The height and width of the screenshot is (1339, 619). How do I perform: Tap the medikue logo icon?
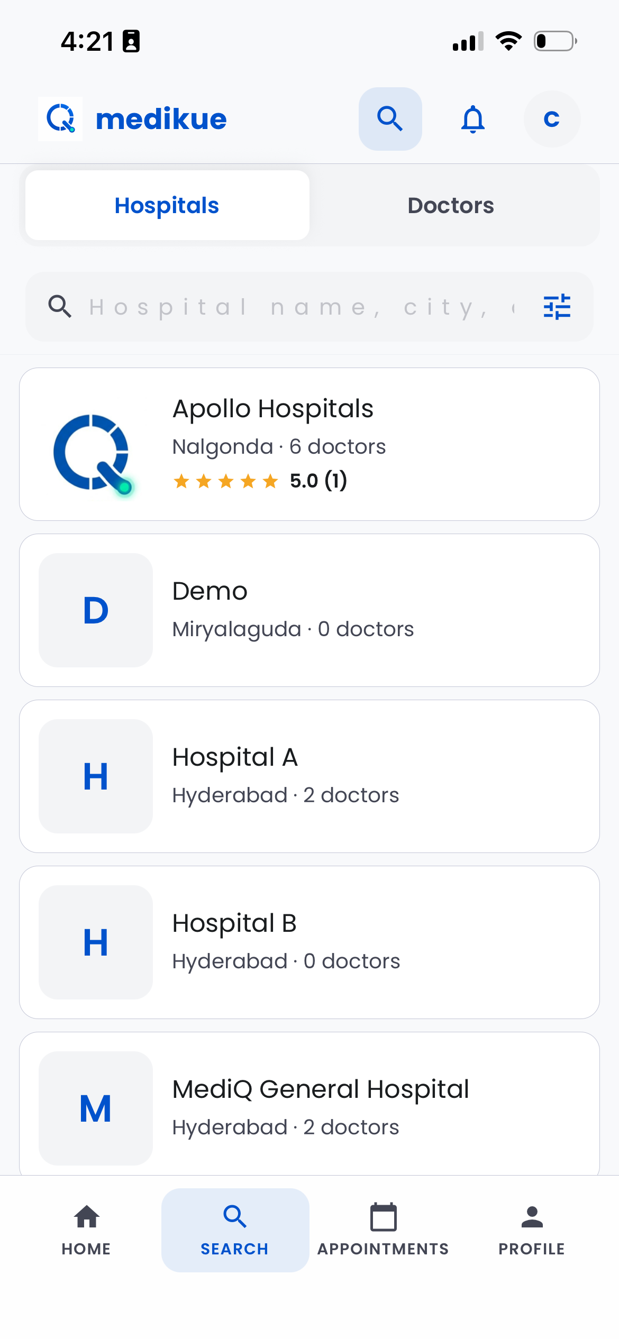(60, 118)
